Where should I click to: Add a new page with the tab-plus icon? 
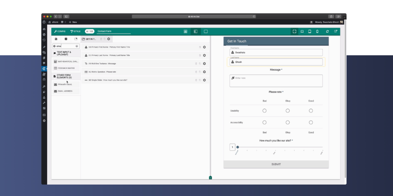pyautogui.click(x=76, y=39)
